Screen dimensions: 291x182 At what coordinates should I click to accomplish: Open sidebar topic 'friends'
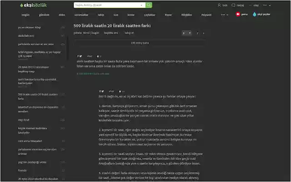(x=22, y=171)
